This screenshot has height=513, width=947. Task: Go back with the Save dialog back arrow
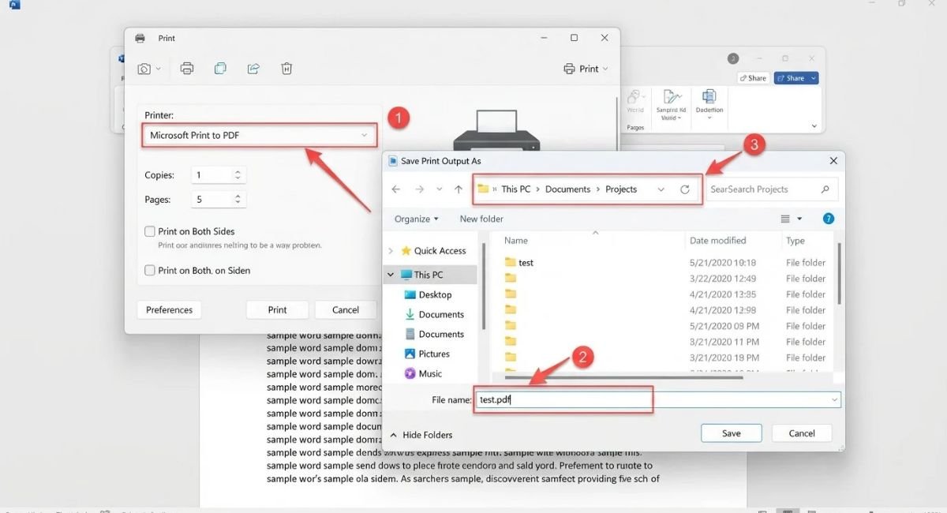tap(396, 189)
